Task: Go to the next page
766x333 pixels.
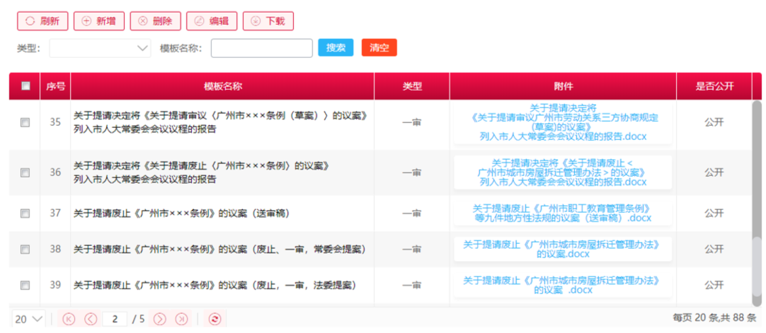Action: tap(160, 319)
